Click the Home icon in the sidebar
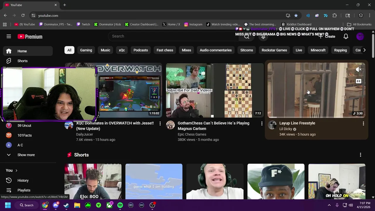 (x=9, y=51)
